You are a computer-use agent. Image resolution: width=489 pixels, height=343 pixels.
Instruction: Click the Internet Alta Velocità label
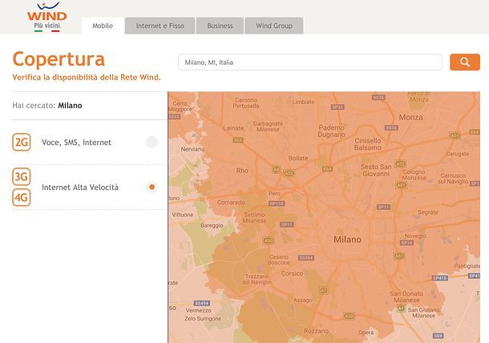(x=80, y=187)
